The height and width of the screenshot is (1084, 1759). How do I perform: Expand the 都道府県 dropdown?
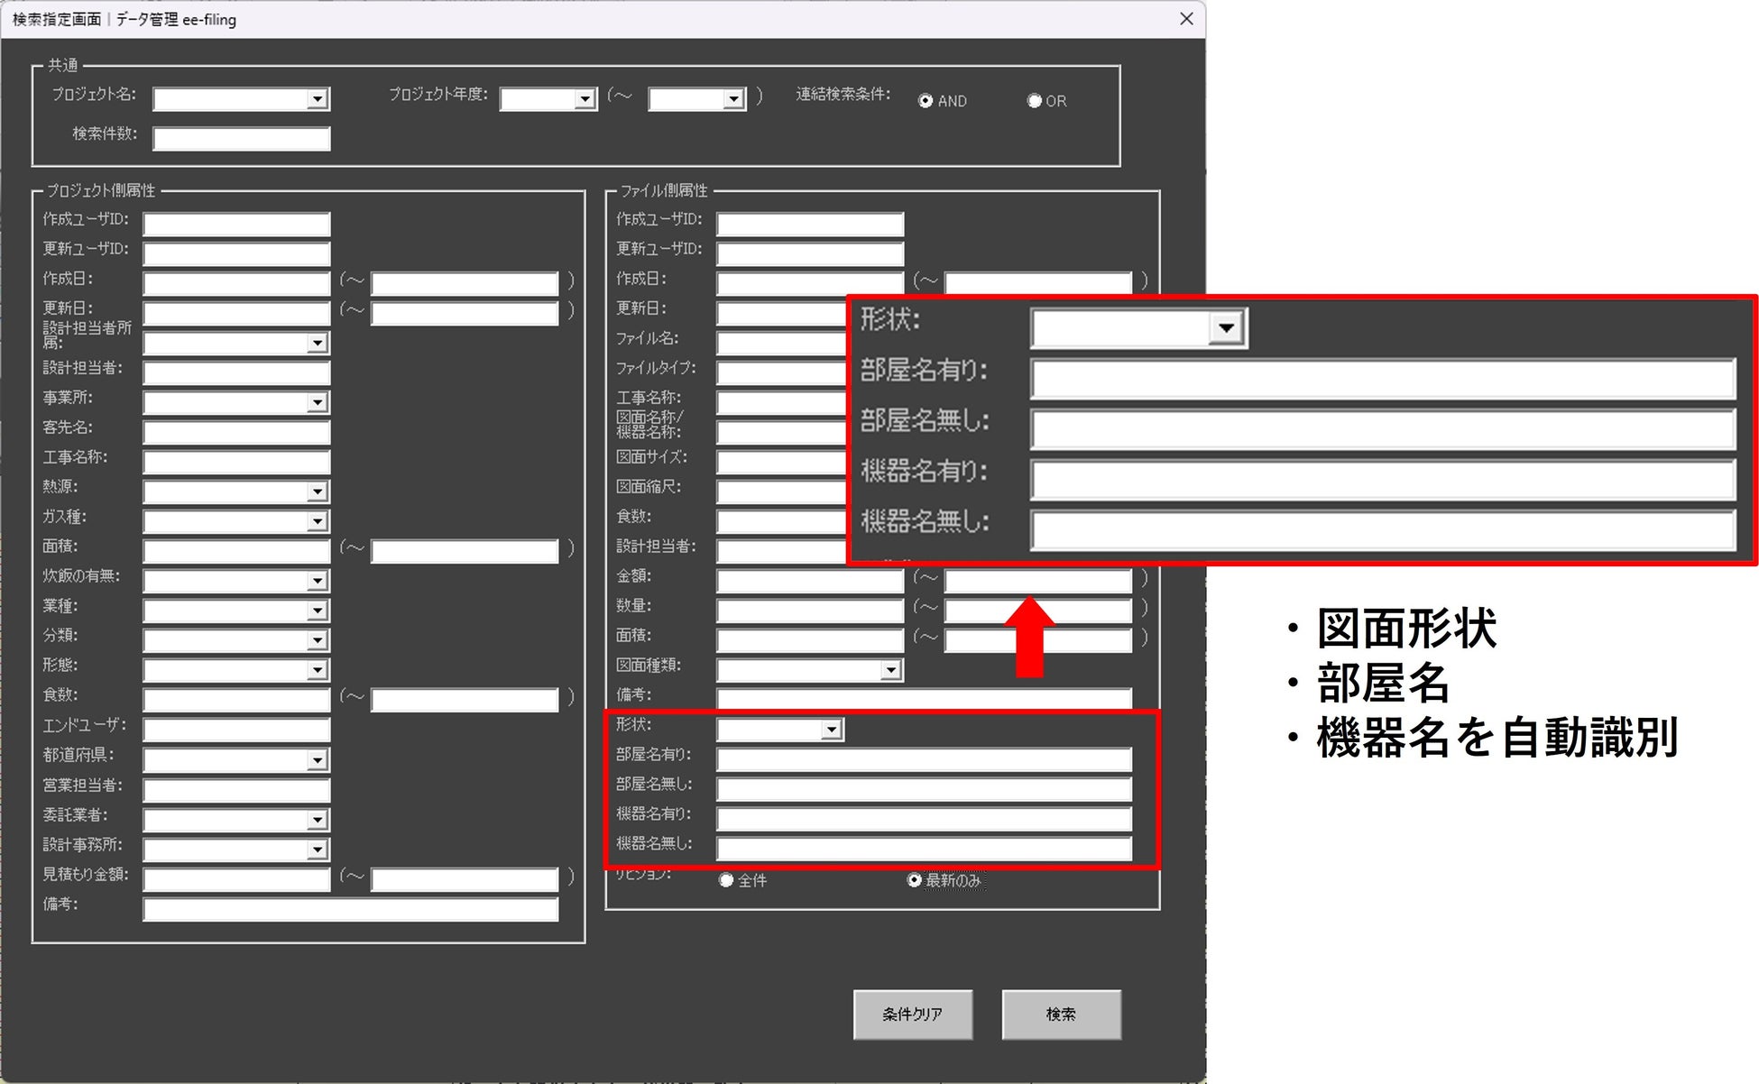pyautogui.click(x=317, y=760)
